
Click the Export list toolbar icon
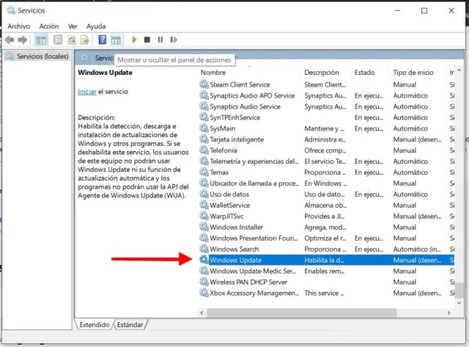pos(85,40)
